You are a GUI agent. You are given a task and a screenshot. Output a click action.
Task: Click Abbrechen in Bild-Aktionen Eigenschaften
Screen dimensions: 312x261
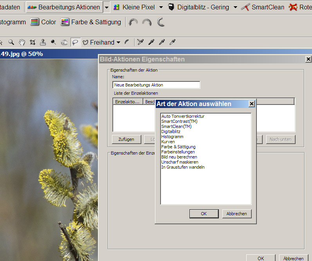coord(294,258)
